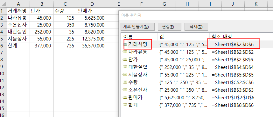
Task: Click worksheet cell B1 단가
Action: 42,11
